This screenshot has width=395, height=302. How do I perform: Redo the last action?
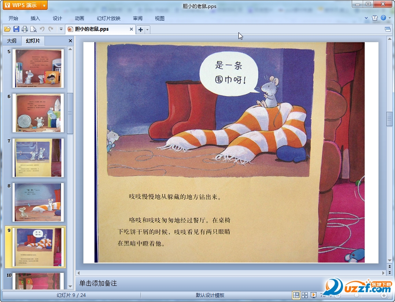click(51, 29)
